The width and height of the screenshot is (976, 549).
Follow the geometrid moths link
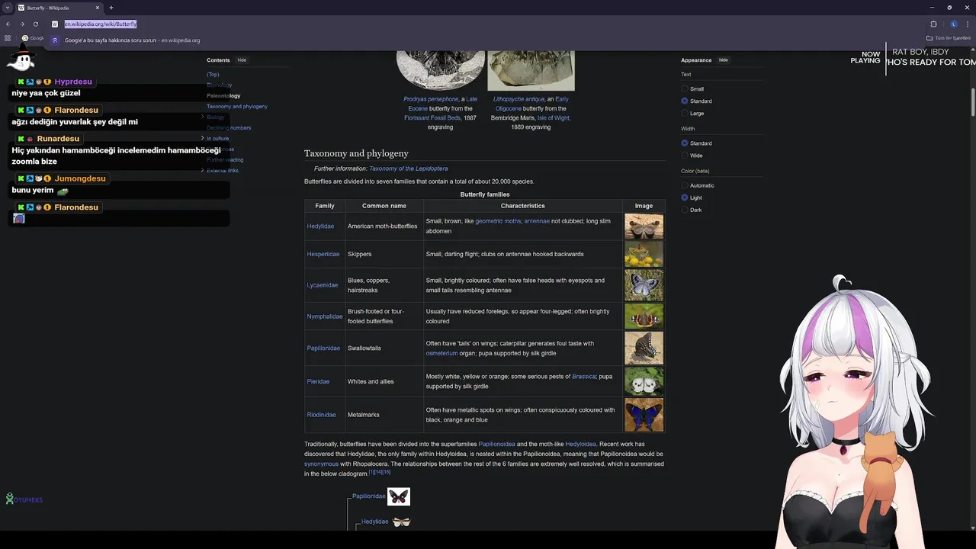tap(498, 221)
